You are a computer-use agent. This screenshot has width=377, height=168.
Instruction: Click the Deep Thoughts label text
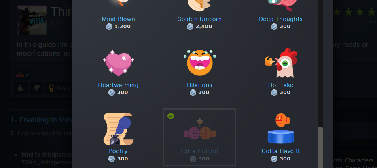click(x=281, y=19)
